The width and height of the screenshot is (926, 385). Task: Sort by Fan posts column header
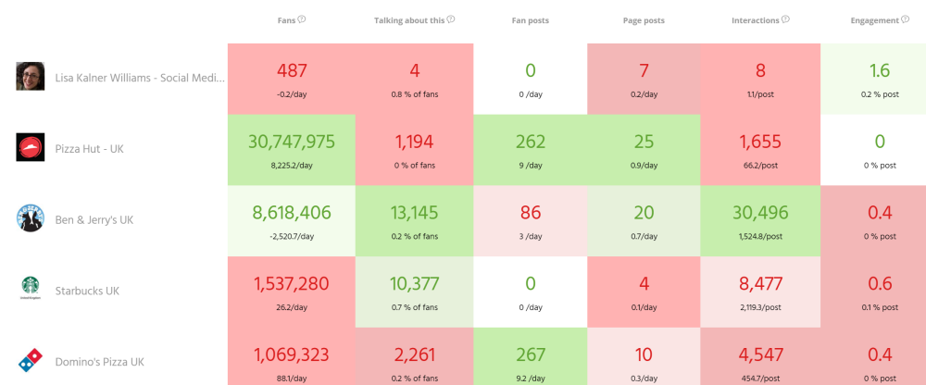530,19
